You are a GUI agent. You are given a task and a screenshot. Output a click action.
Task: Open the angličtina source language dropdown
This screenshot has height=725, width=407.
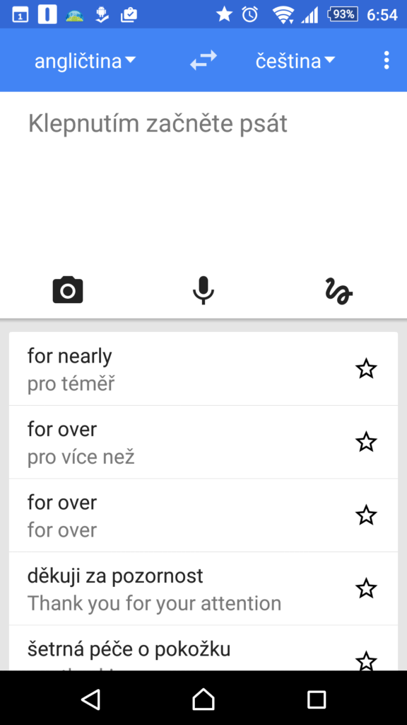(x=85, y=61)
